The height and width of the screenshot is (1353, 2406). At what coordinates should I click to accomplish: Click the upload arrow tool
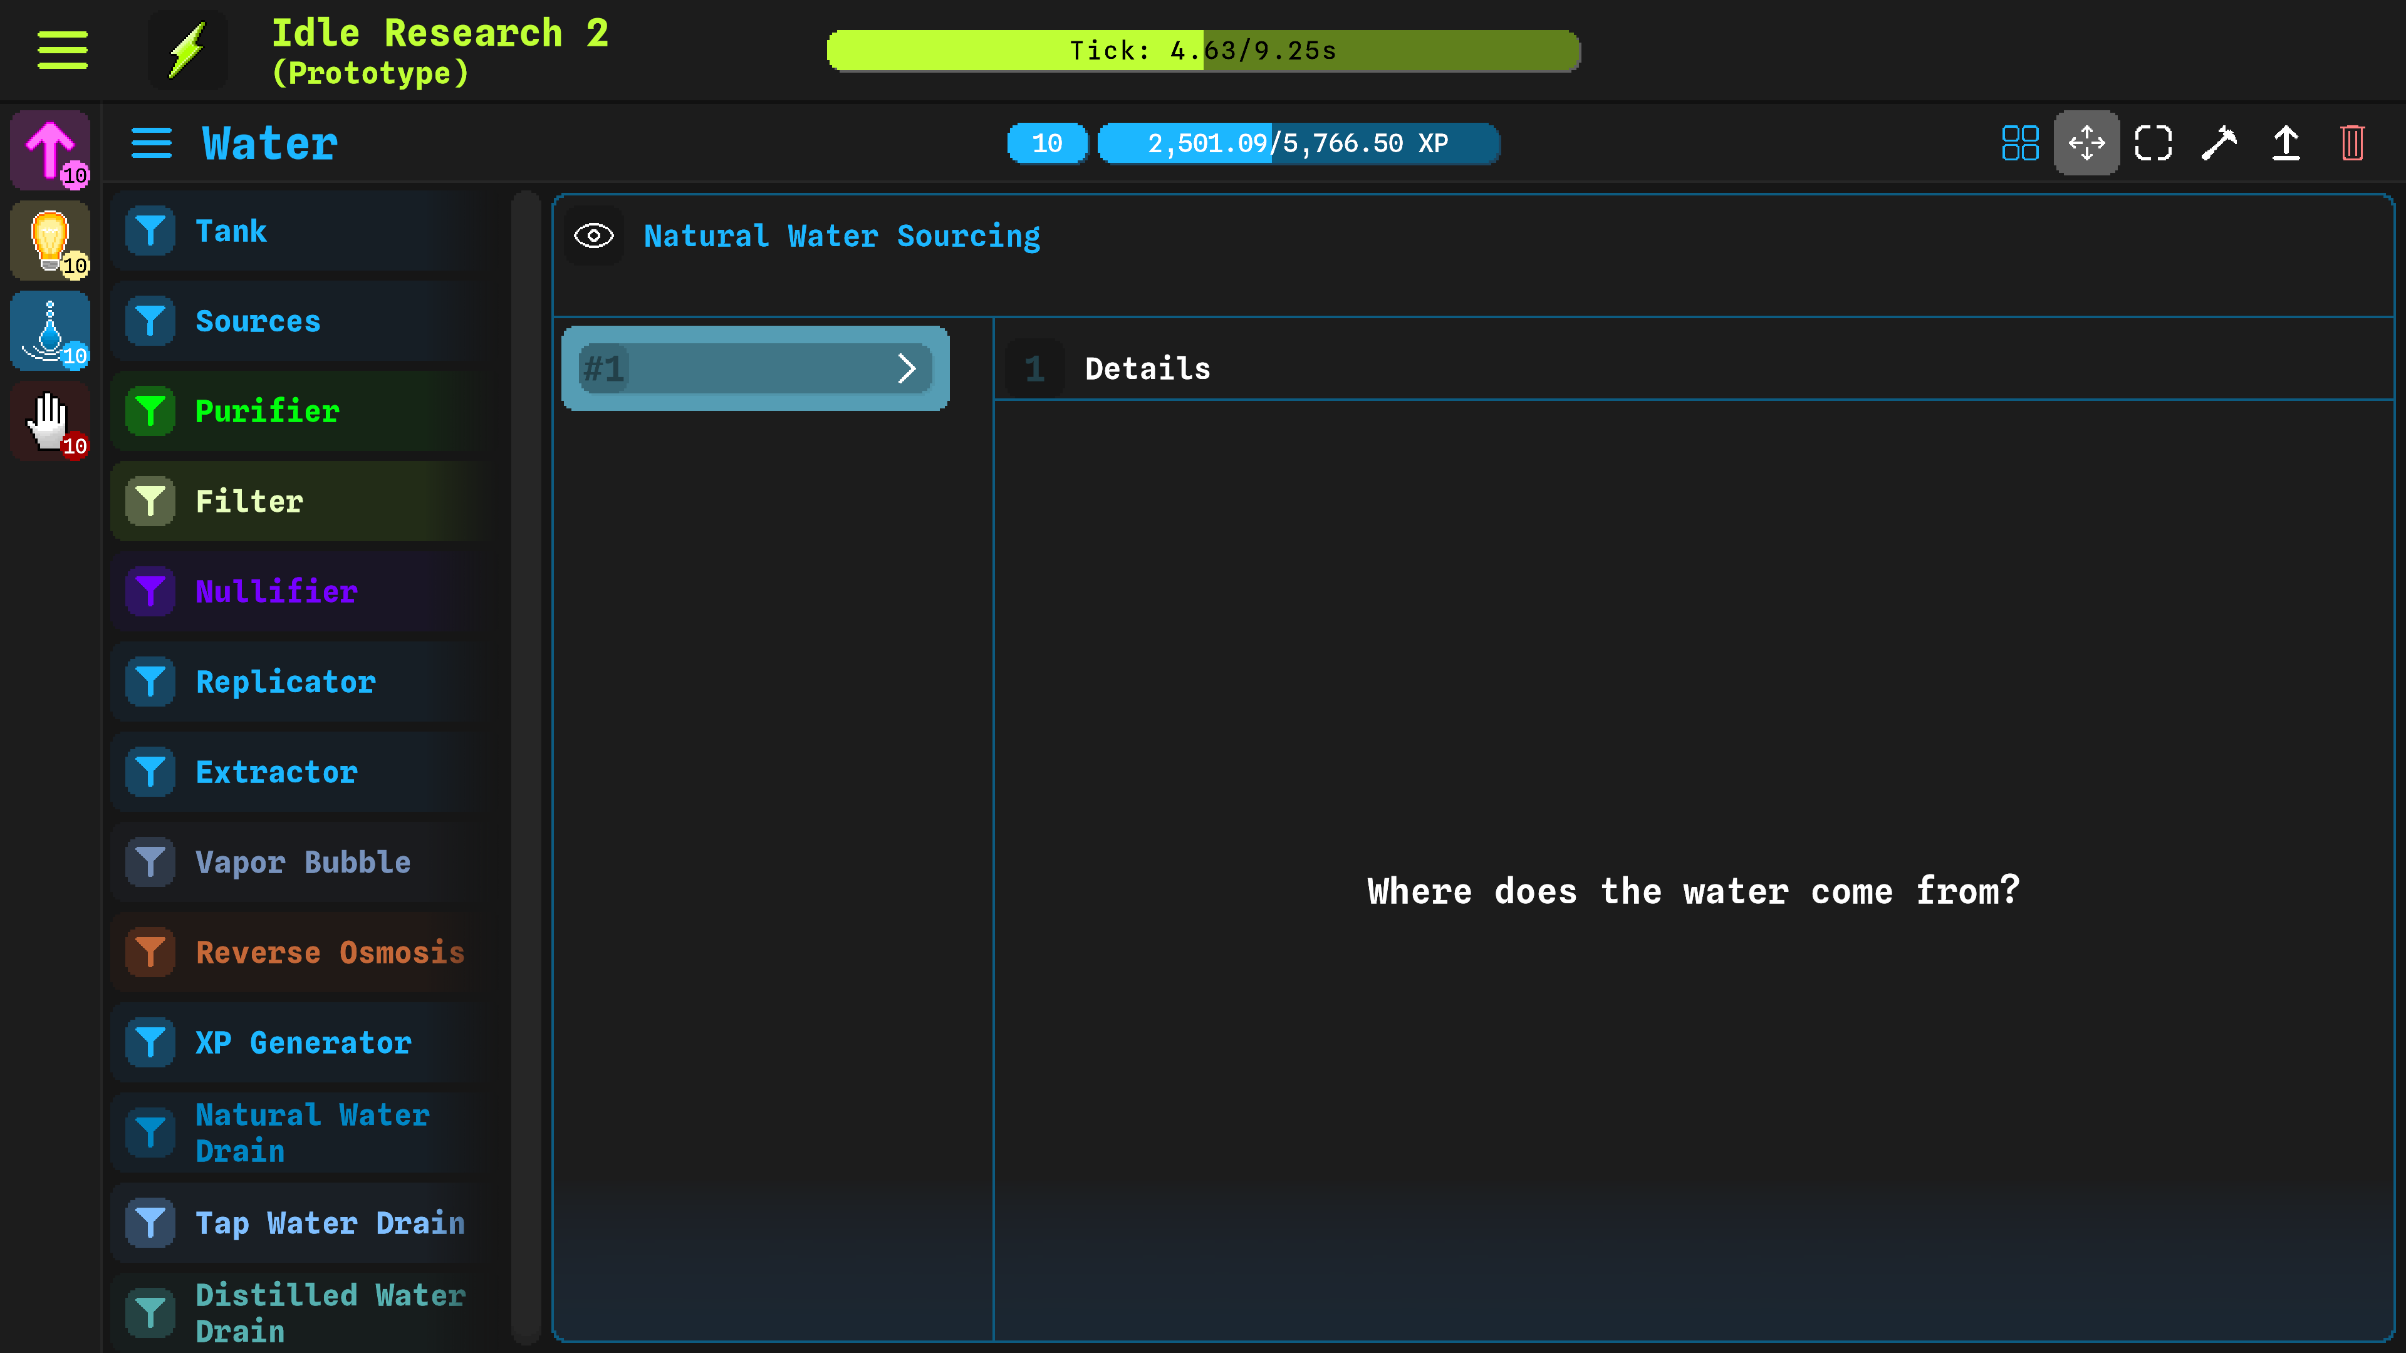(x=2286, y=144)
